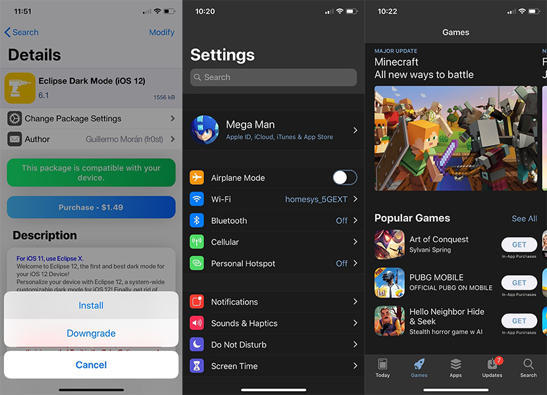Tap Purchase - $1.49 button
Image resolution: width=547 pixels, height=395 pixels.
click(91, 207)
